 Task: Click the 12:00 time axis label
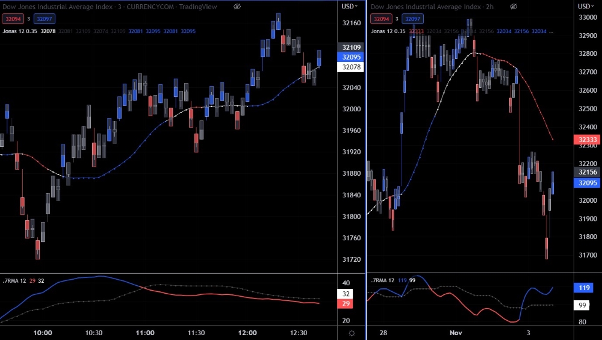[x=247, y=333]
